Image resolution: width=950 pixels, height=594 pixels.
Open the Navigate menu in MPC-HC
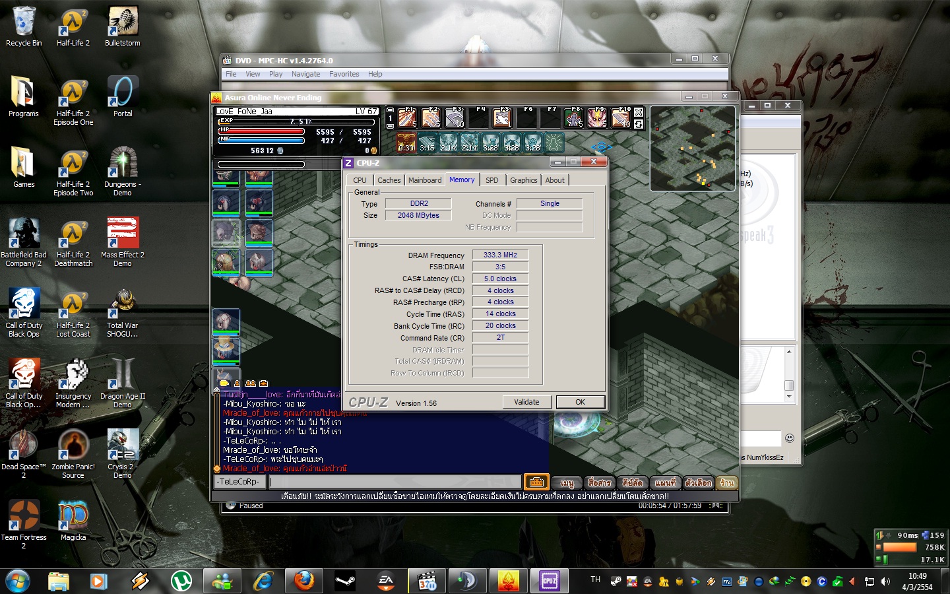click(x=306, y=74)
